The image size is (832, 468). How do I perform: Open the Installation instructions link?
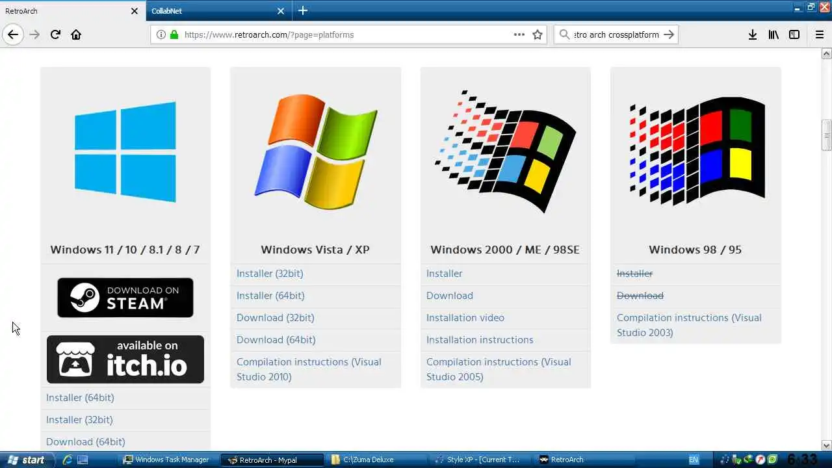(x=480, y=339)
